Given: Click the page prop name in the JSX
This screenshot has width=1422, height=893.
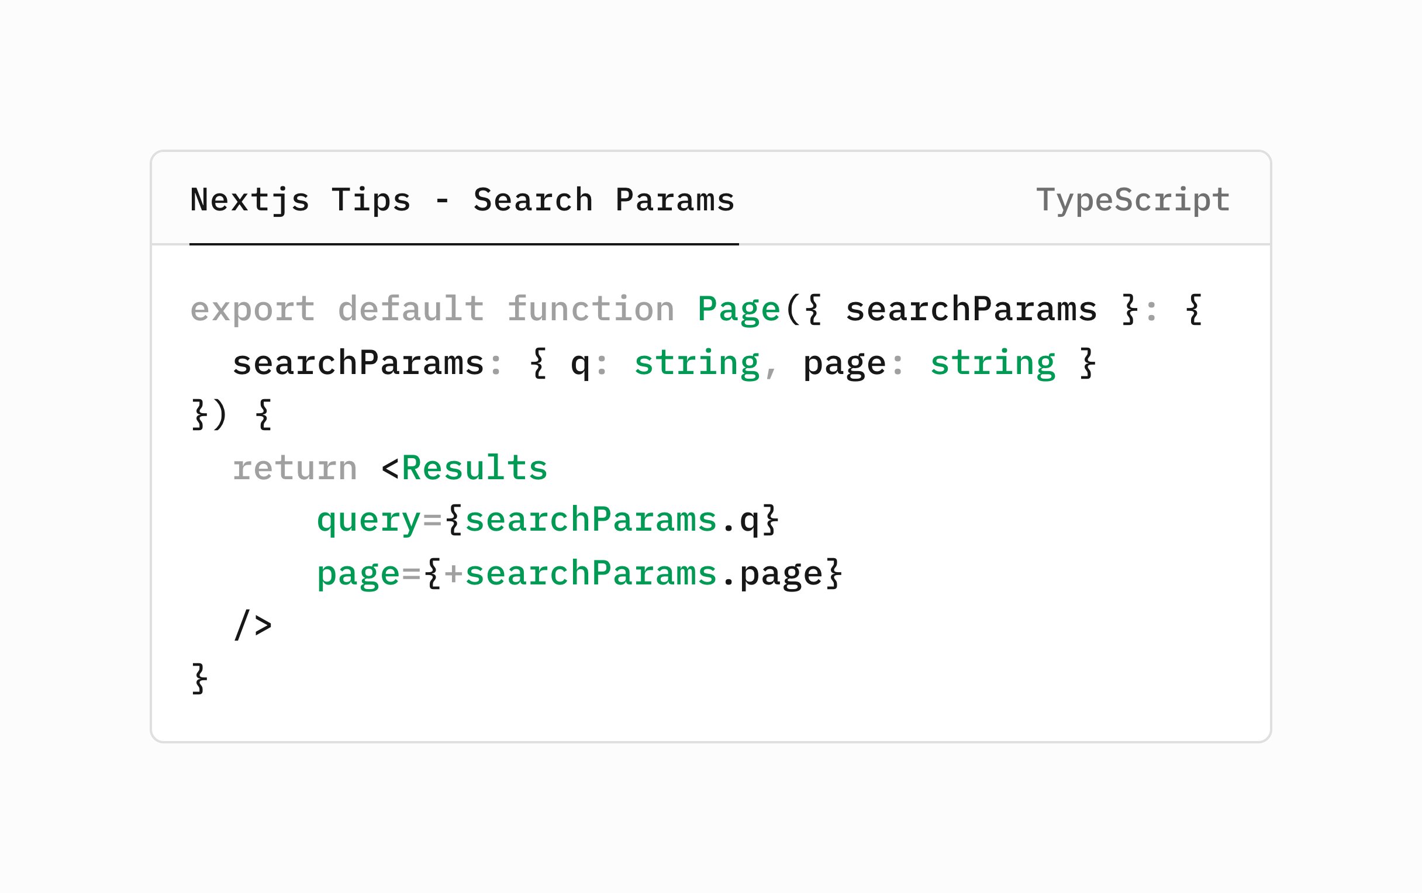Looking at the screenshot, I should [x=358, y=574].
